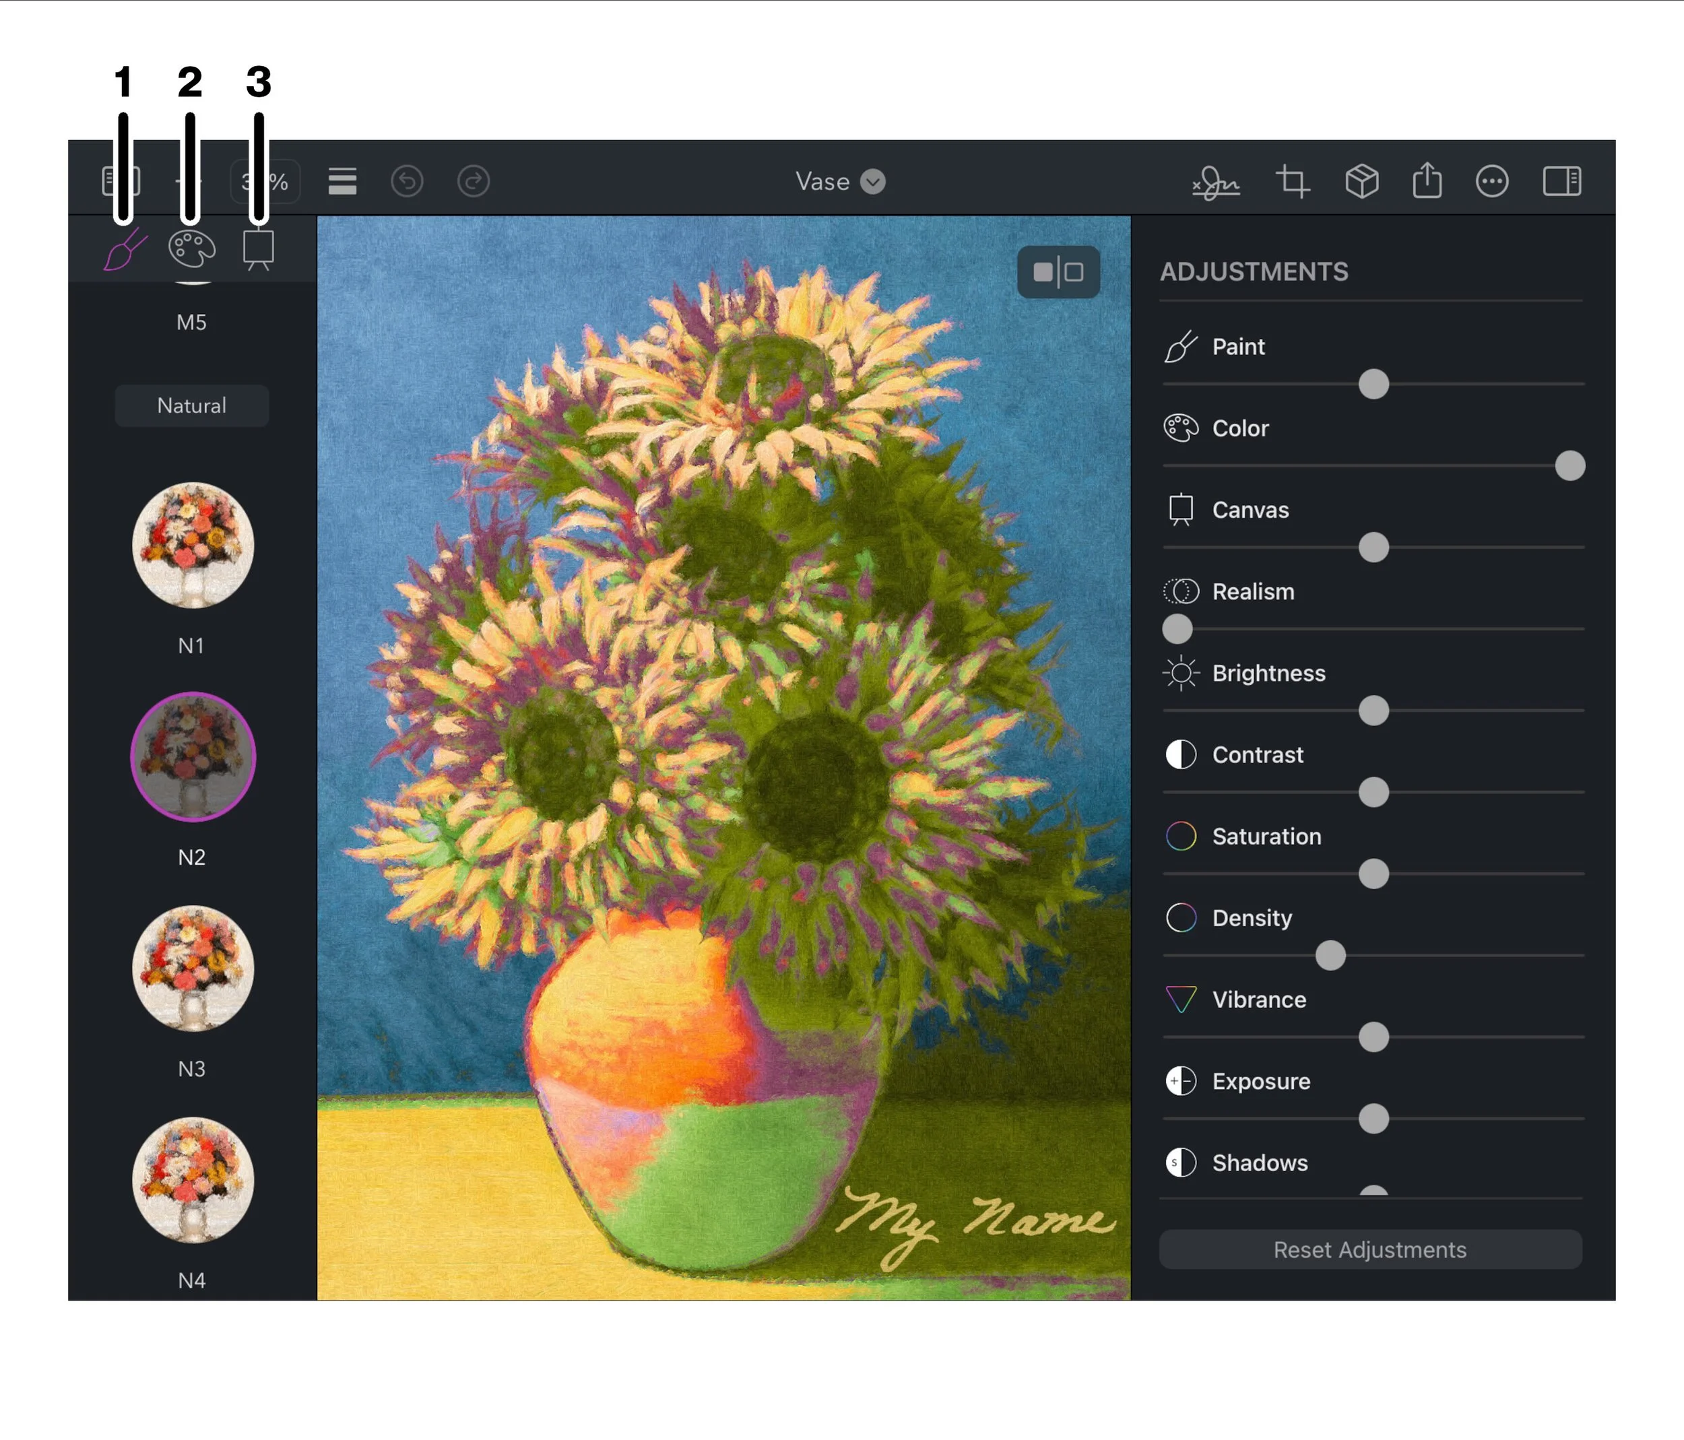Select the N3 preset thumbnail
The image size is (1684, 1440).
pyautogui.click(x=193, y=968)
